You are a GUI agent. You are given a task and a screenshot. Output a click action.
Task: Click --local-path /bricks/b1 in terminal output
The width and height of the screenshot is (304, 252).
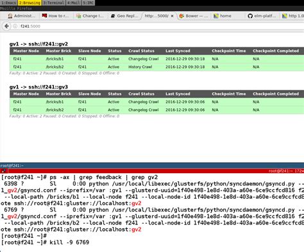42,197
